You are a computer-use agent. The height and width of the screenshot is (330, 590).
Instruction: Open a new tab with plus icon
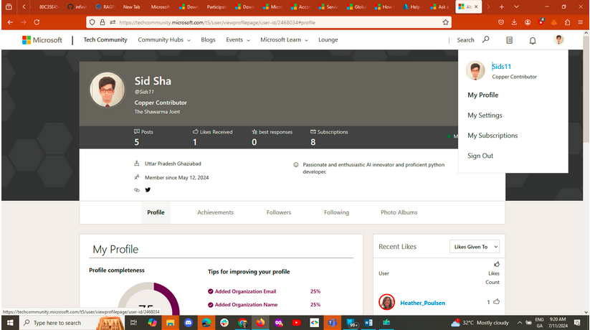pyautogui.click(x=502, y=6)
